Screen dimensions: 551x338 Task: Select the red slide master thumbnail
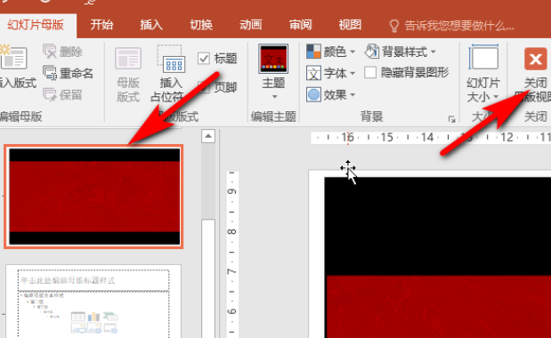click(x=94, y=197)
